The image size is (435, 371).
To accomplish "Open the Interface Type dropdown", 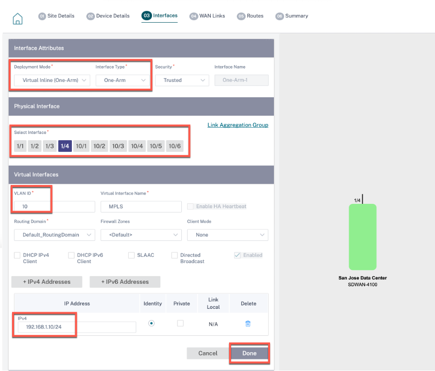I will 122,80.
